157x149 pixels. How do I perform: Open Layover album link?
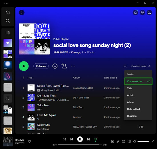tap(77, 117)
